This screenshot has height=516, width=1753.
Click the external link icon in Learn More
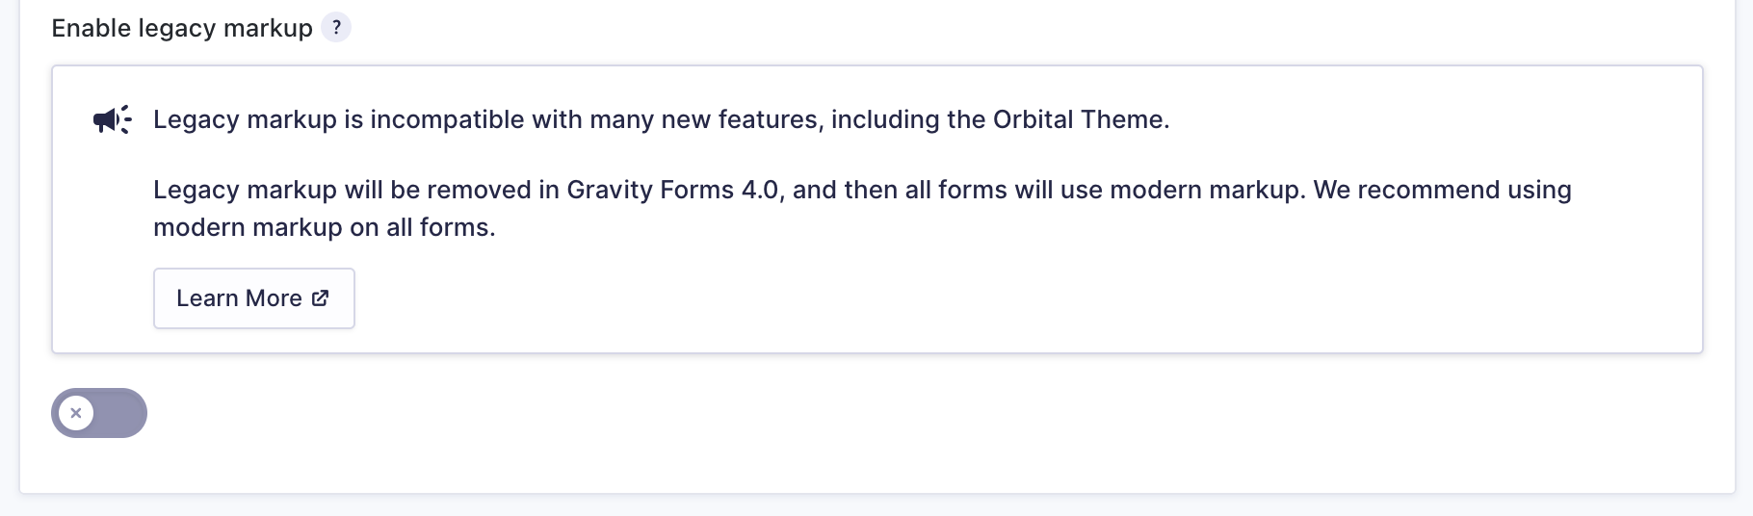pos(321,298)
